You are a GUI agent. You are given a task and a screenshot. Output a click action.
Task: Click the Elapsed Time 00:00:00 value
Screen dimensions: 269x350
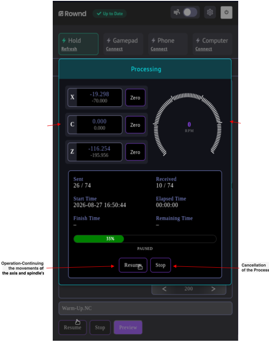click(x=167, y=205)
